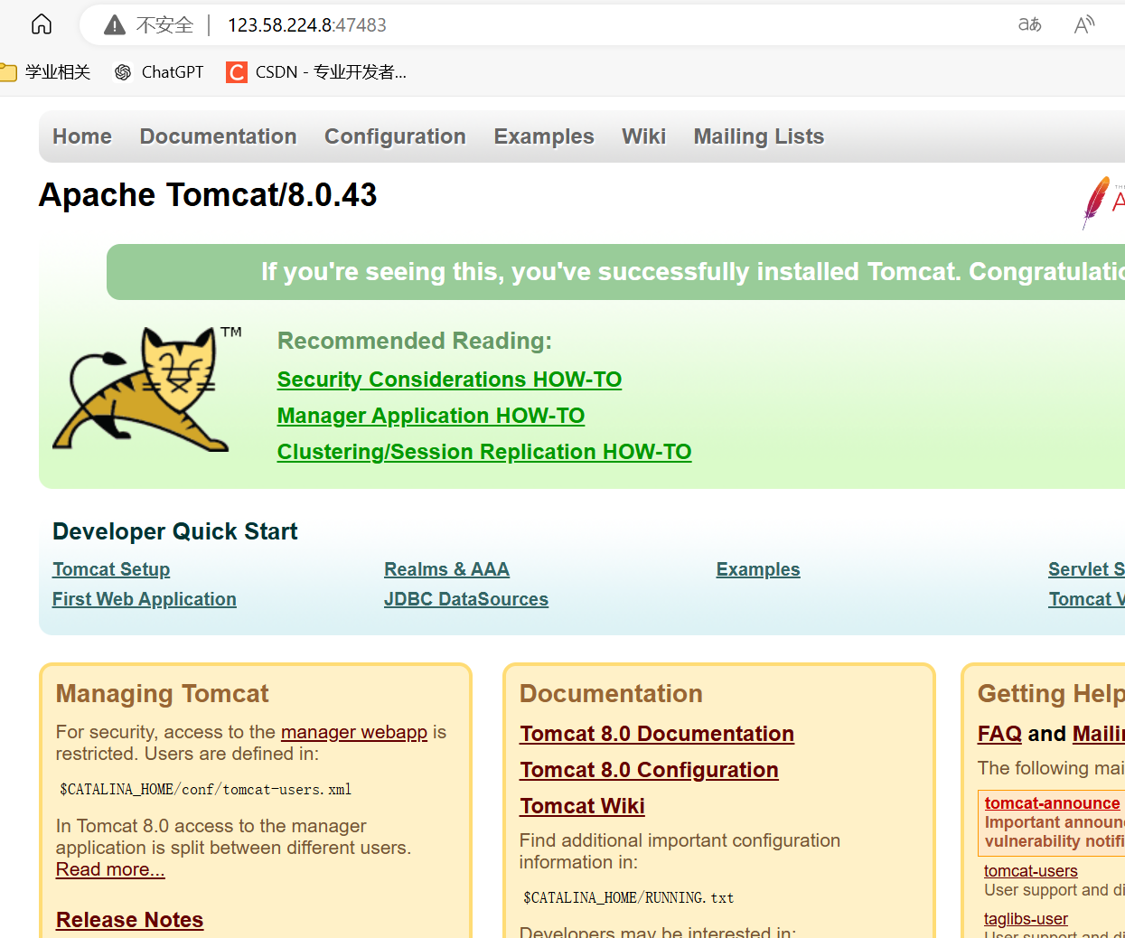Click the address bar URL 123.58.224.8:47483
The image size is (1125, 938).
(x=306, y=25)
